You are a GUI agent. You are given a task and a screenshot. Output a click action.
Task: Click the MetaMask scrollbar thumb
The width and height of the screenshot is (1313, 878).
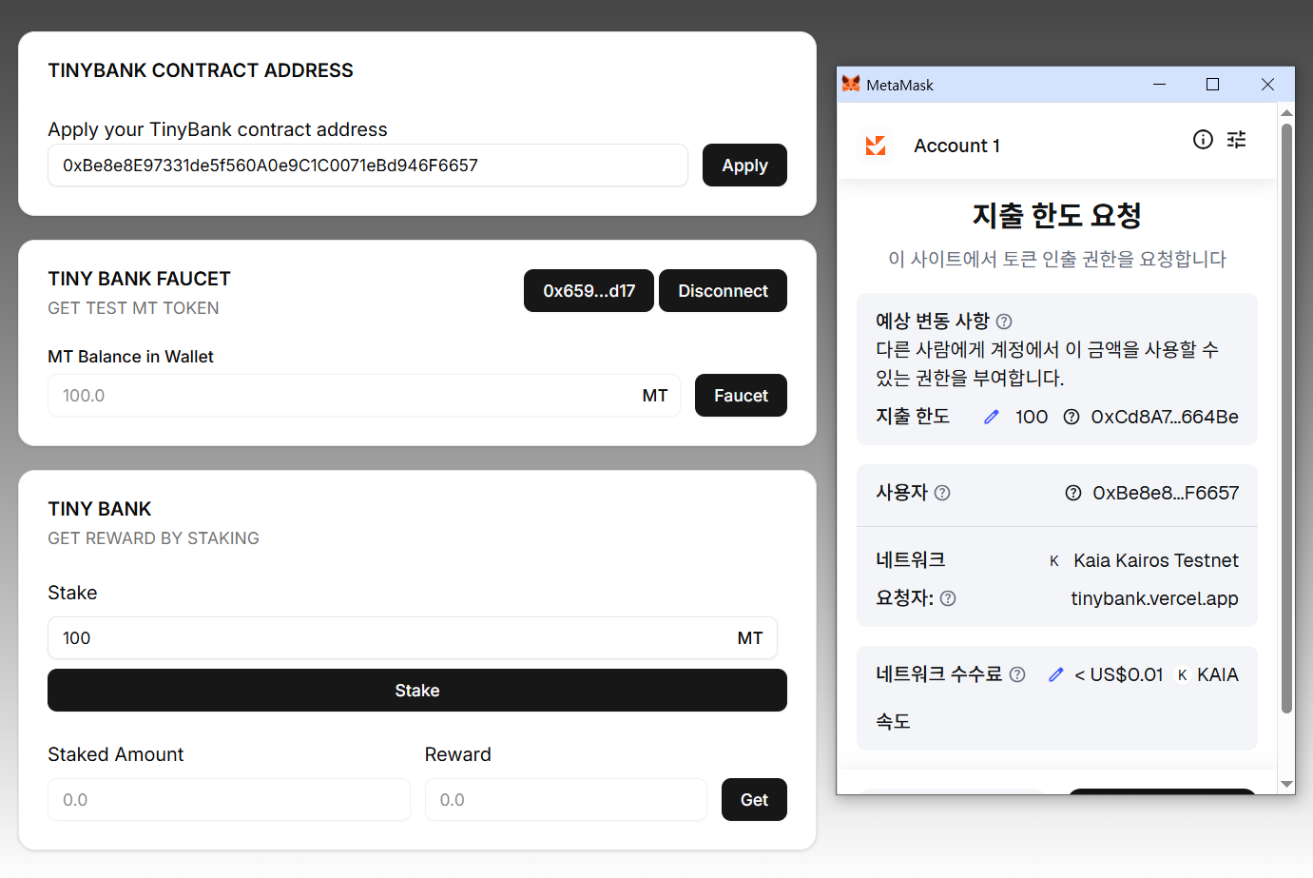click(1286, 419)
